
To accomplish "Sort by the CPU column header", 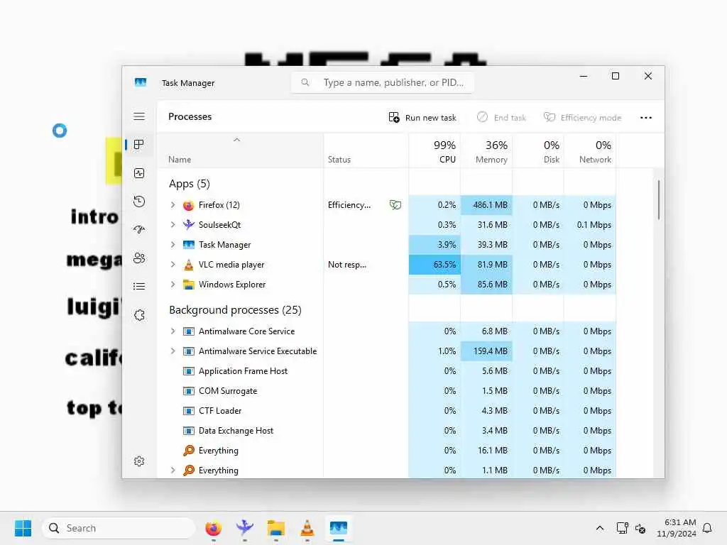I will 435,152.
